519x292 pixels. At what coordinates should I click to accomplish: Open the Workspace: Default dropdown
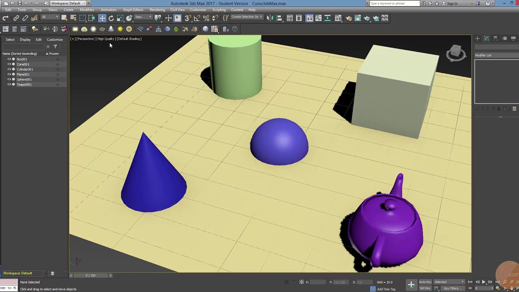pos(68,3)
